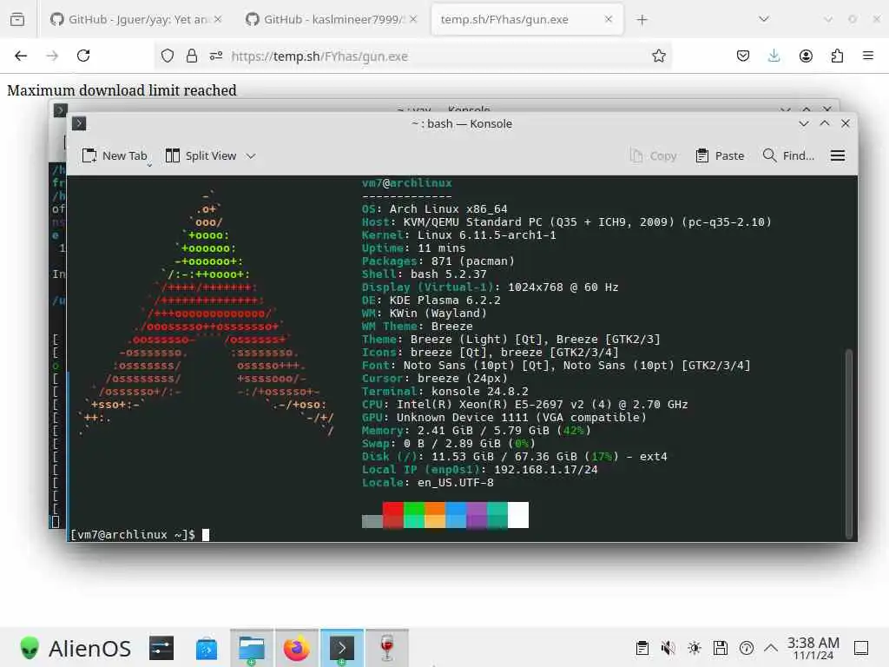The width and height of the screenshot is (889, 667).
Task: Open Konsole hamburger menu
Action: pyautogui.click(x=838, y=155)
